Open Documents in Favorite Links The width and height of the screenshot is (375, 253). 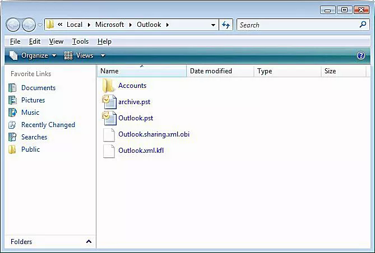point(38,88)
